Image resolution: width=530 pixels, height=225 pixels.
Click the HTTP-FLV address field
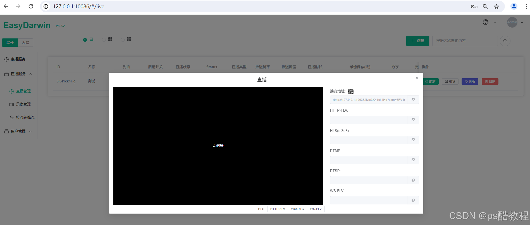pos(369,120)
